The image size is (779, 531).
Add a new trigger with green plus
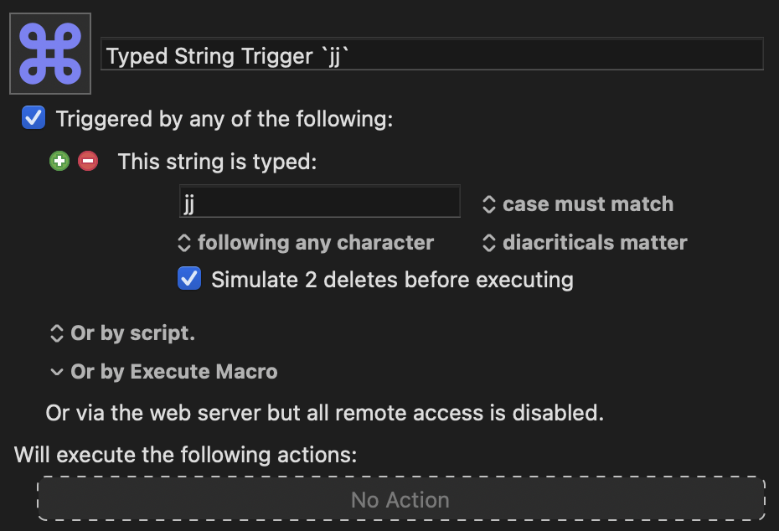pyautogui.click(x=59, y=161)
